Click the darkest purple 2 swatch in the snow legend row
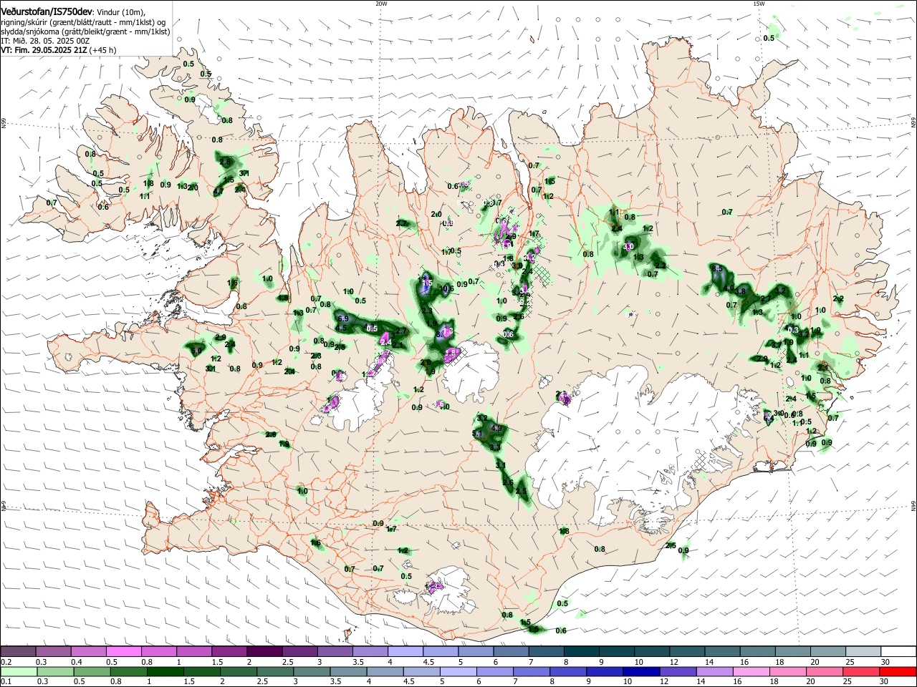Image resolution: width=917 pixels, height=687 pixels. pyautogui.click(x=264, y=652)
